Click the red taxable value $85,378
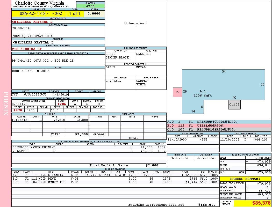The height and width of the screenshot is (207, 272). click(x=261, y=203)
